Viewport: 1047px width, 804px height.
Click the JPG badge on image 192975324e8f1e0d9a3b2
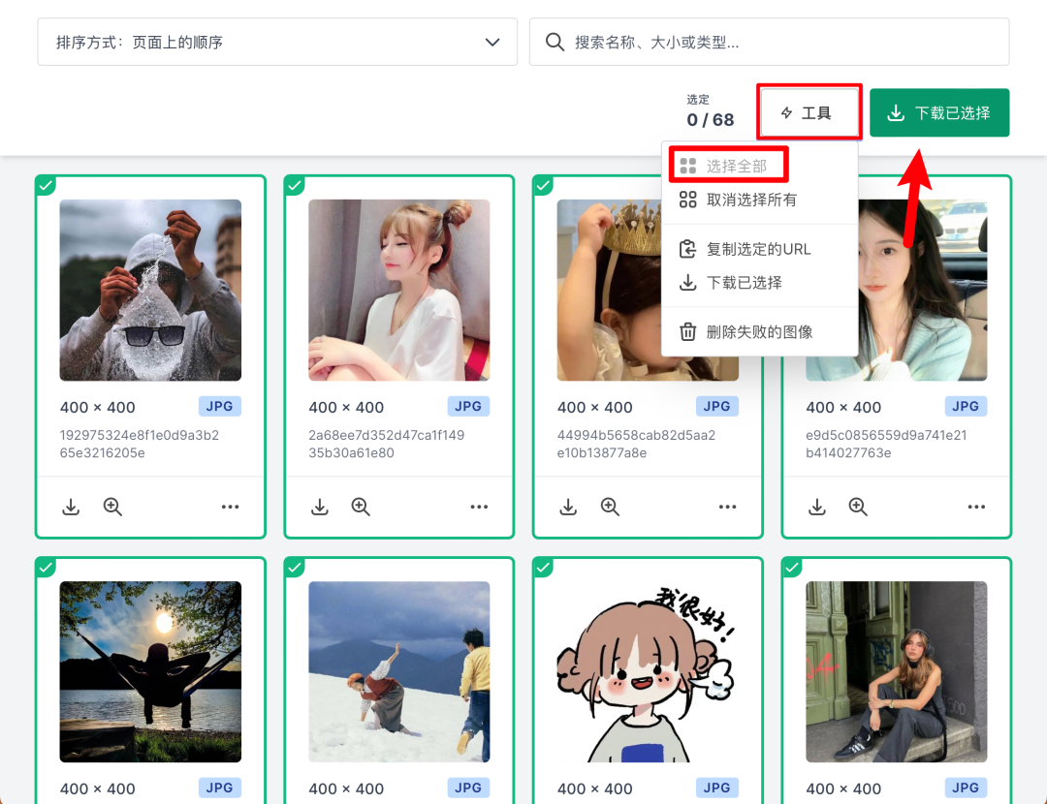220,406
